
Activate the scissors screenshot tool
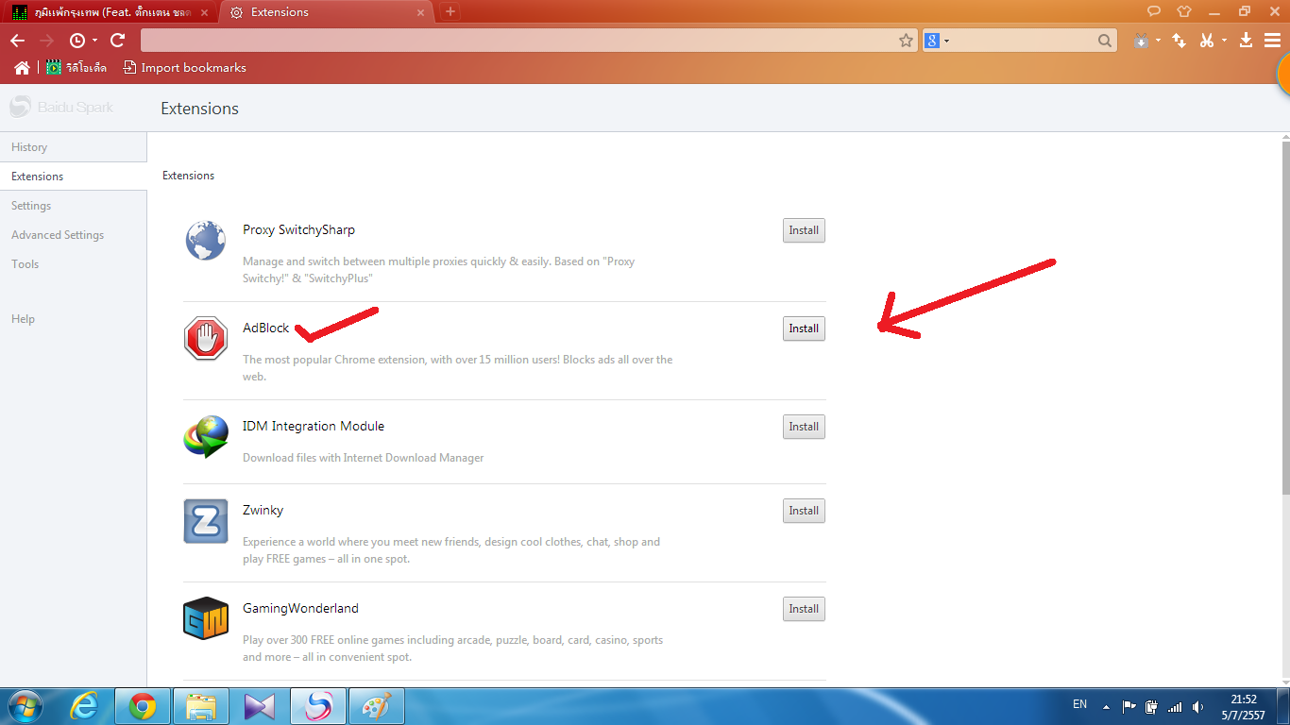pyautogui.click(x=1207, y=41)
